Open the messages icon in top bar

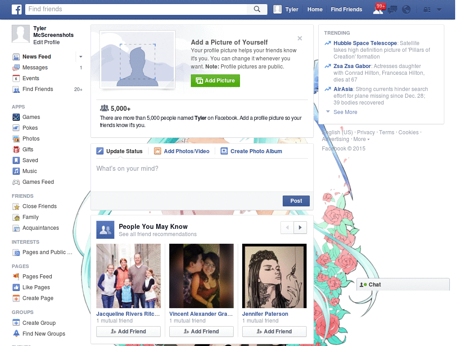[x=392, y=10]
